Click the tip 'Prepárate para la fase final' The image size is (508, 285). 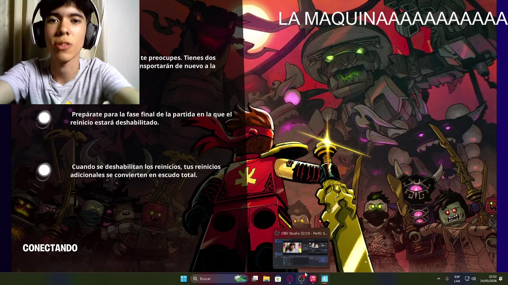pyautogui.click(x=151, y=118)
